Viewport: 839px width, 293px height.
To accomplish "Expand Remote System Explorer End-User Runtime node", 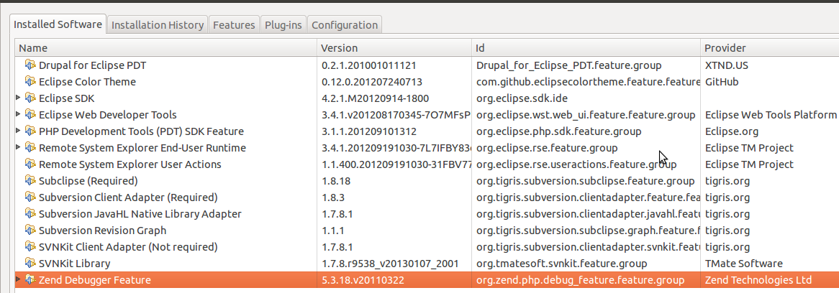I will click(19, 147).
